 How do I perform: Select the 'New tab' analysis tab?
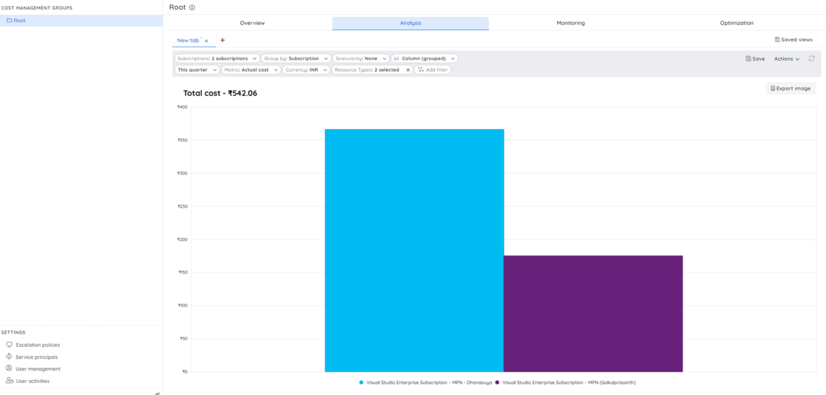[x=188, y=40]
